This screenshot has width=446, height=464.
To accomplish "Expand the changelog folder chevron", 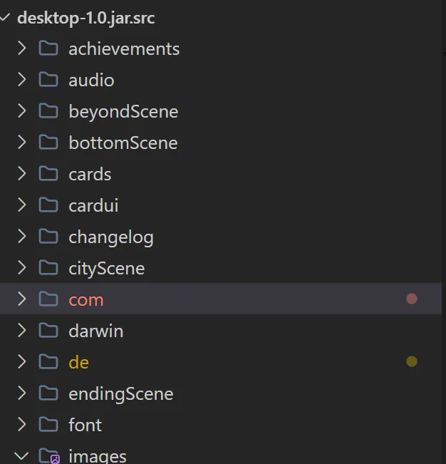I will point(22,237).
